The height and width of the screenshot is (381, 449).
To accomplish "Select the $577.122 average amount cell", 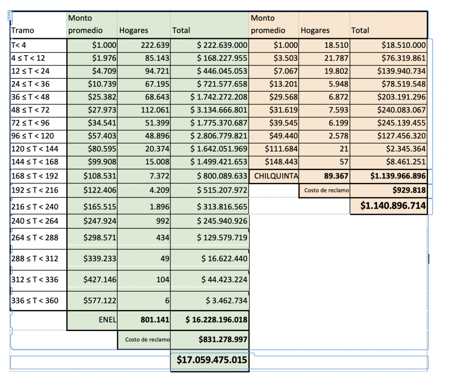I will [x=92, y=300].
